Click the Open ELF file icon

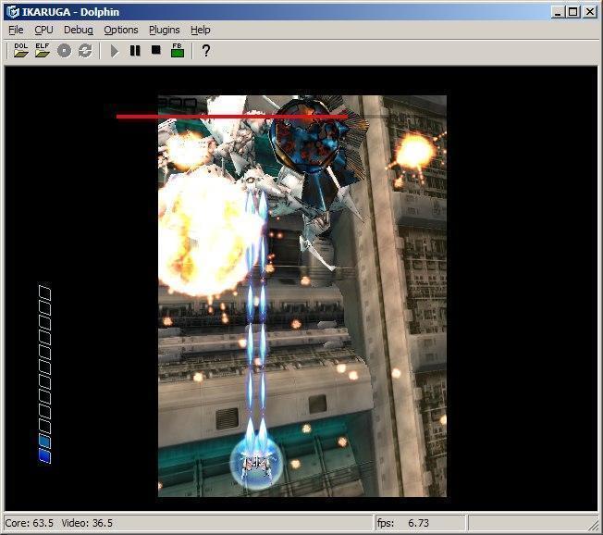(x=43, y=51)
